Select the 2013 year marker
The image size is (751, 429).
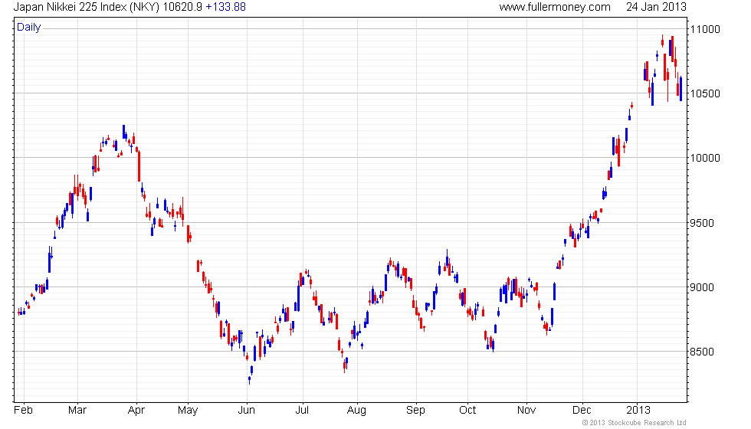pyautogui.click(x=638, y=411)
